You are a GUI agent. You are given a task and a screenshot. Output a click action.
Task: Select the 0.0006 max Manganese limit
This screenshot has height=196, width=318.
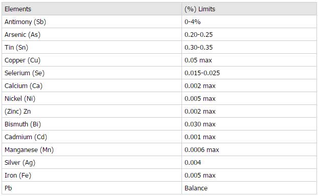point(202,150)
